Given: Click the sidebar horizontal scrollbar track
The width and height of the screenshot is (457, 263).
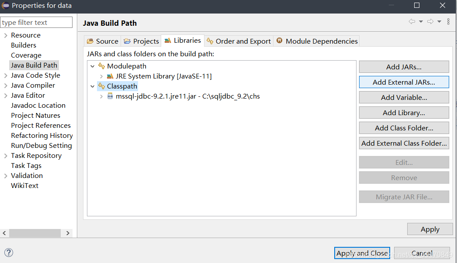Looking at the screenshot, I should click(35, 233).
